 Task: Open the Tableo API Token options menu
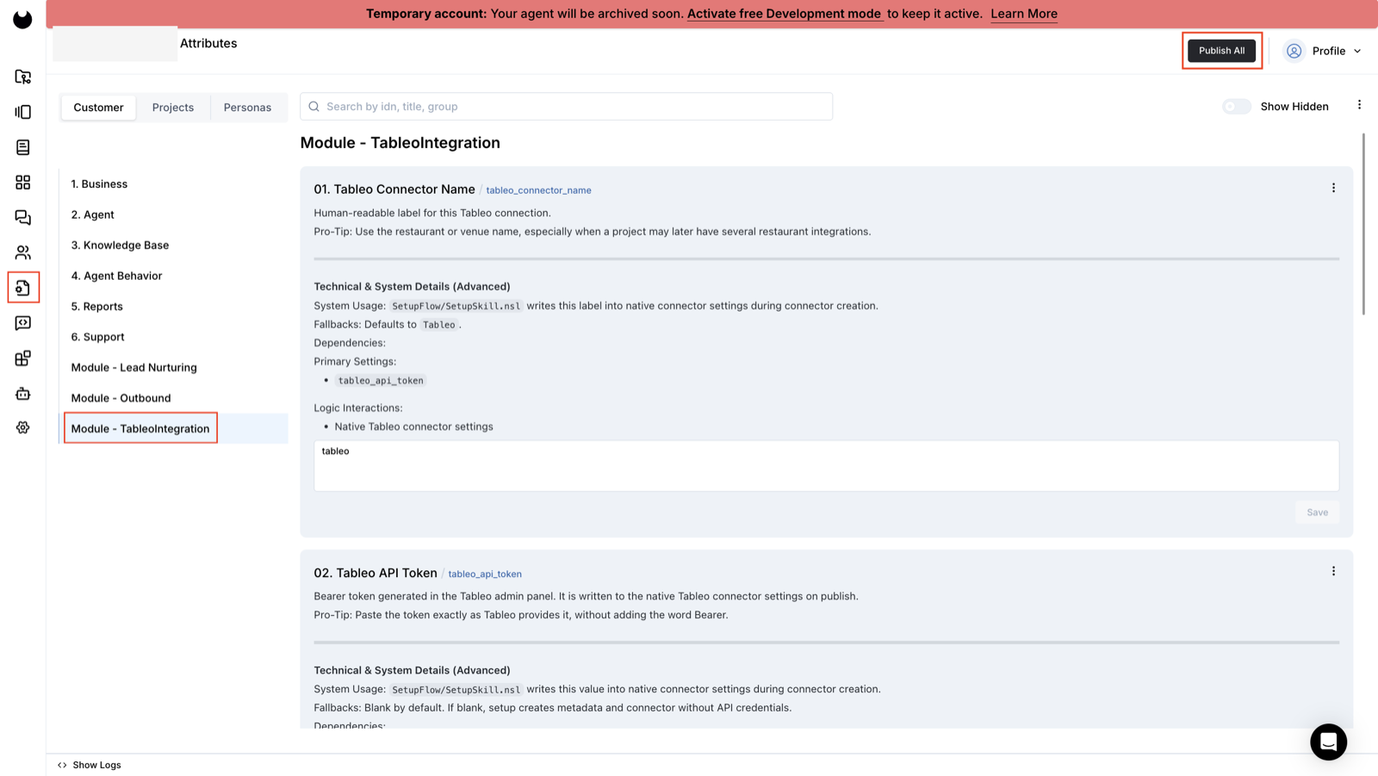pos(1333,571)
